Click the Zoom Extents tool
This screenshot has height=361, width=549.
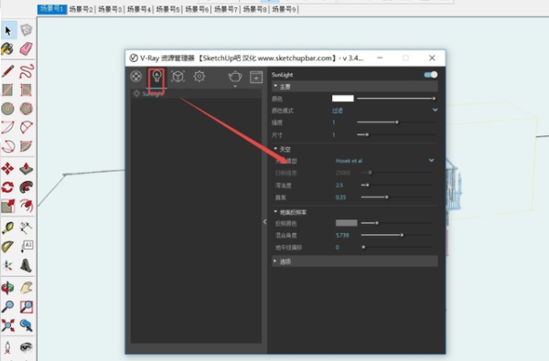[x=7, y=325]
